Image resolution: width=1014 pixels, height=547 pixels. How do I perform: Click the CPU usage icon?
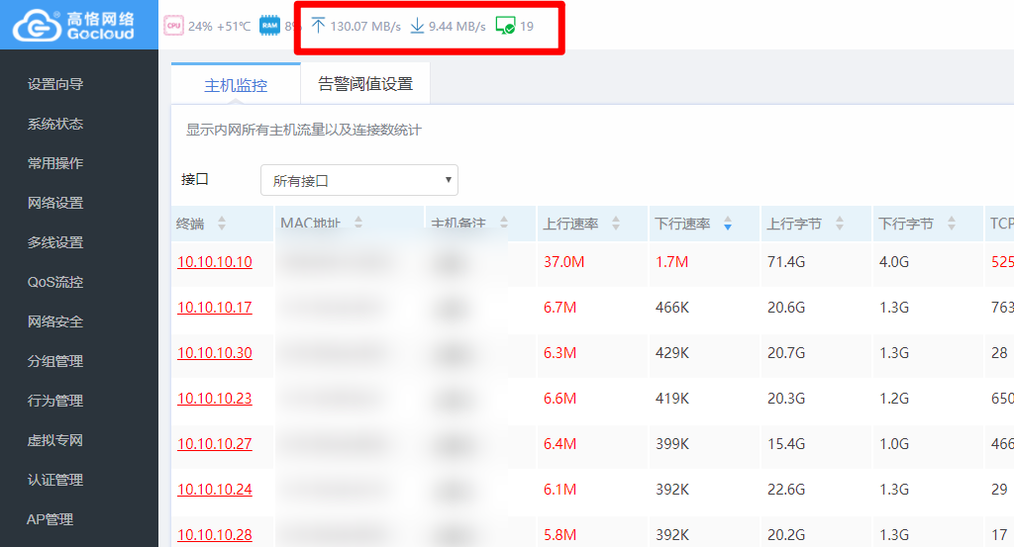pyautogui.click(x=173, y=26)
